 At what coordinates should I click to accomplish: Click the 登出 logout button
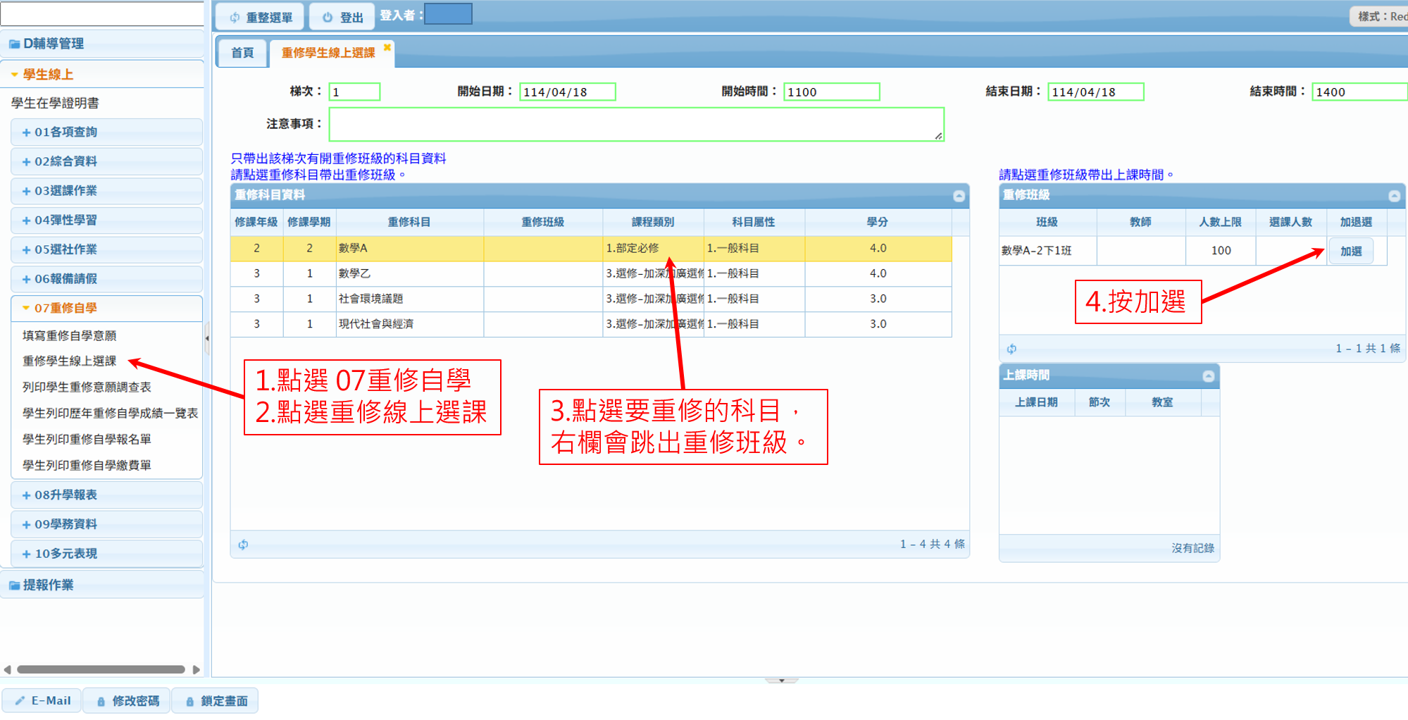coord(342,17)
